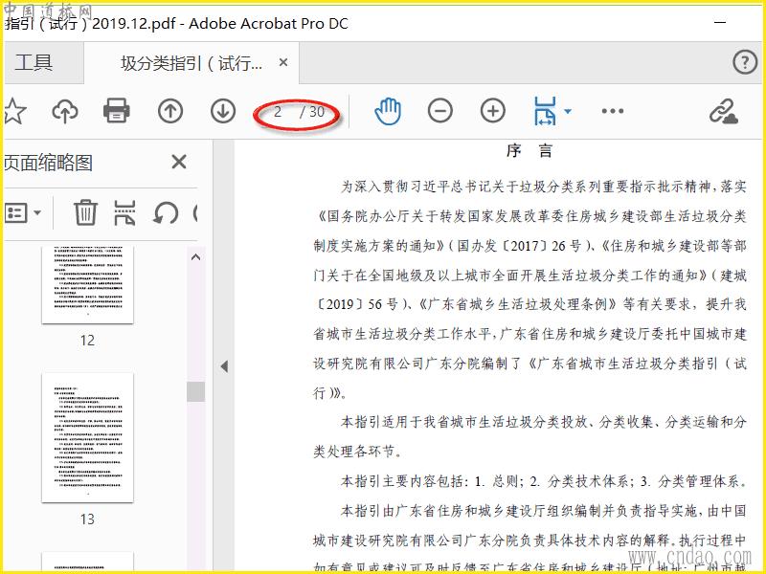The image size is (766, 574).
Task: Upload file with the cloud icon
Action: (65, 111)
